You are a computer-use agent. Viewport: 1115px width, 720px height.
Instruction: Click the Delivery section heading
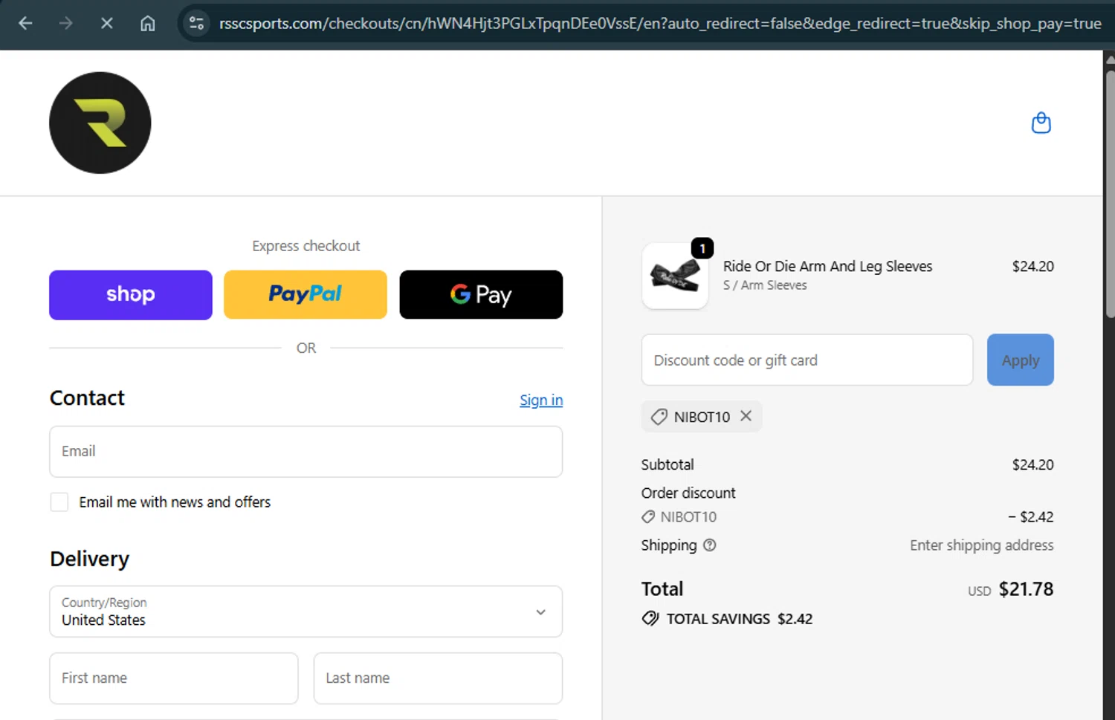90,559
